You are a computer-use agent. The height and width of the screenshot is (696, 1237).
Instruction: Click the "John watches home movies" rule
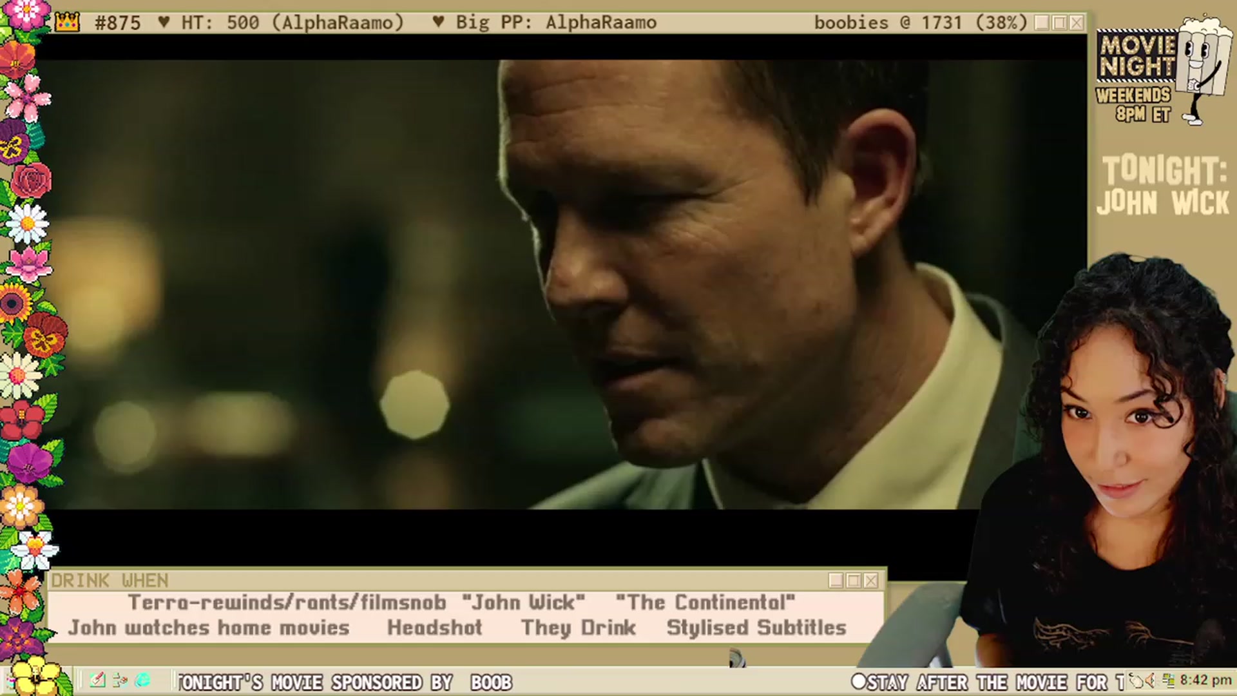click(x=209, y=628)
